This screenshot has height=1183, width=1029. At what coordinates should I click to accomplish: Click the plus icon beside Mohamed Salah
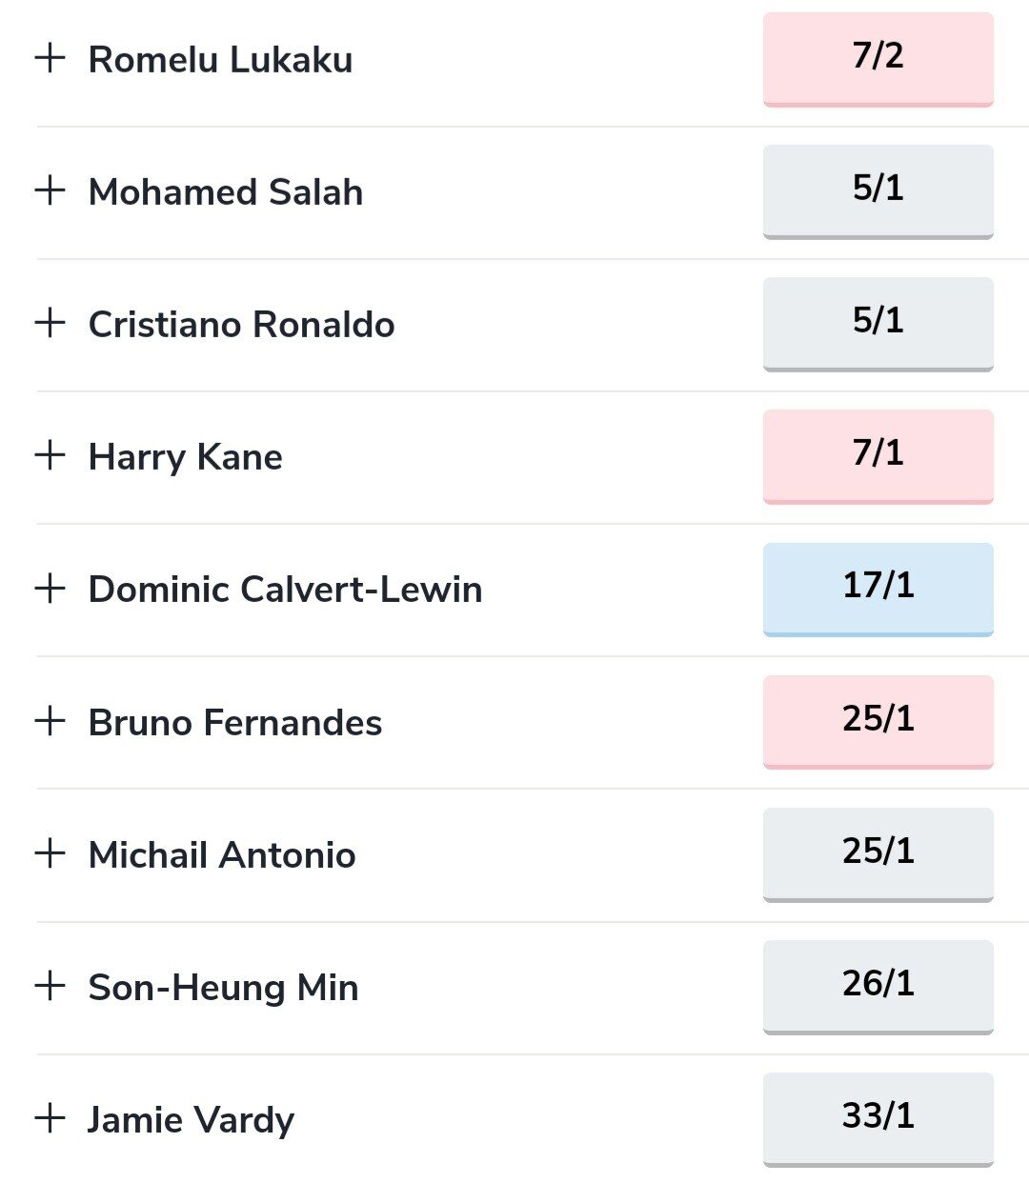[50, 190]
